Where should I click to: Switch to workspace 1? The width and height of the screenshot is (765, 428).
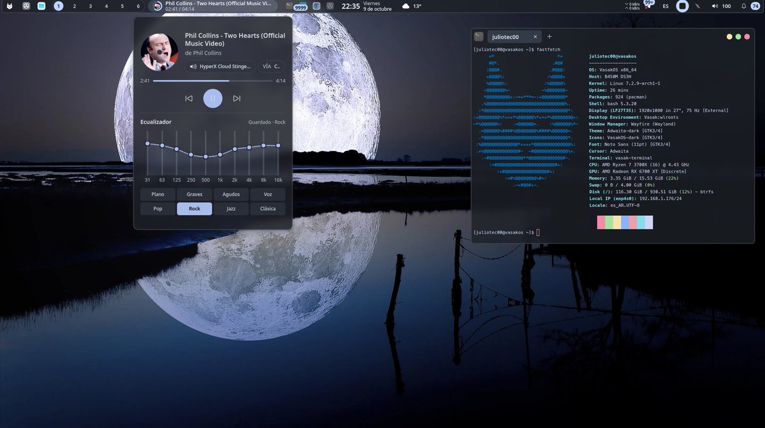59,6
